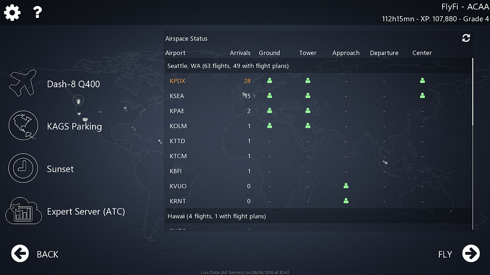Select the KVUO airport row
Image resolution: width=490 pixels, height=275 pixels.
click(x=318, y=186)
